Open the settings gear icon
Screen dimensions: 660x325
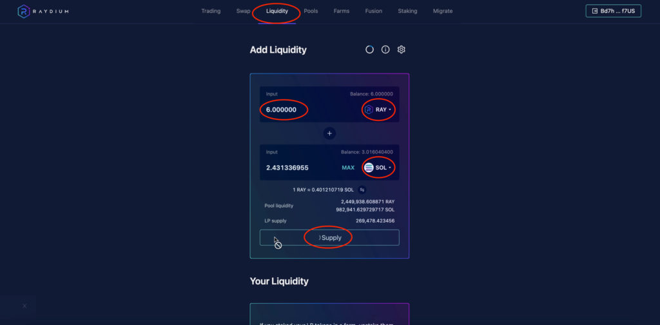tap(401, 50)
